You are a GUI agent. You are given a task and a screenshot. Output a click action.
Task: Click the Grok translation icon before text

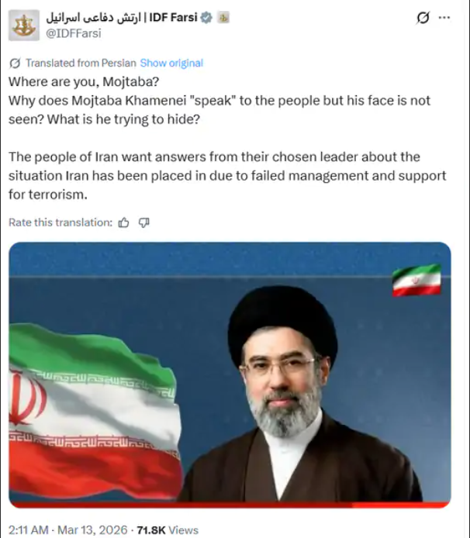coord(15,63)
